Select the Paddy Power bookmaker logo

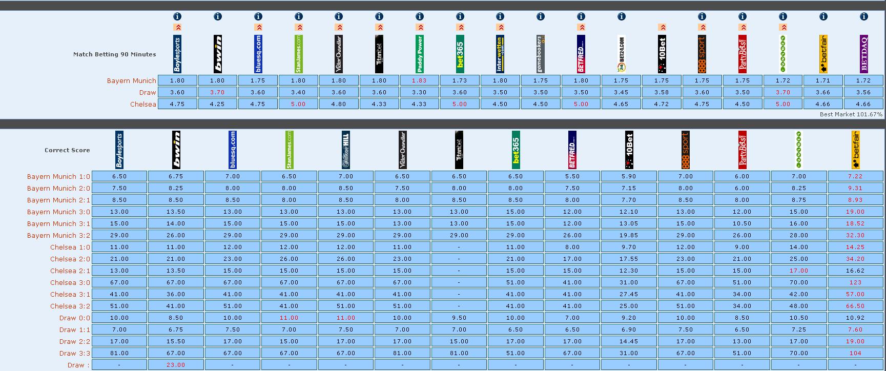(420, 54)
